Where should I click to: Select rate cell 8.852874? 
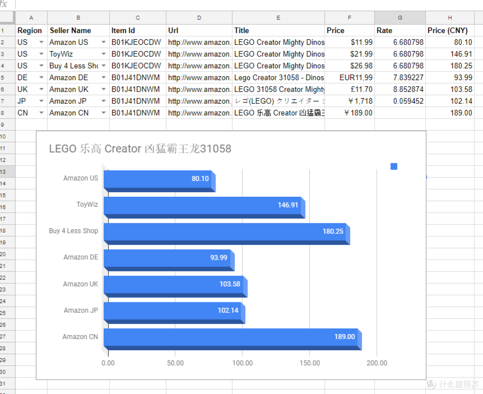pyautogui.click(x=400, y=89)
